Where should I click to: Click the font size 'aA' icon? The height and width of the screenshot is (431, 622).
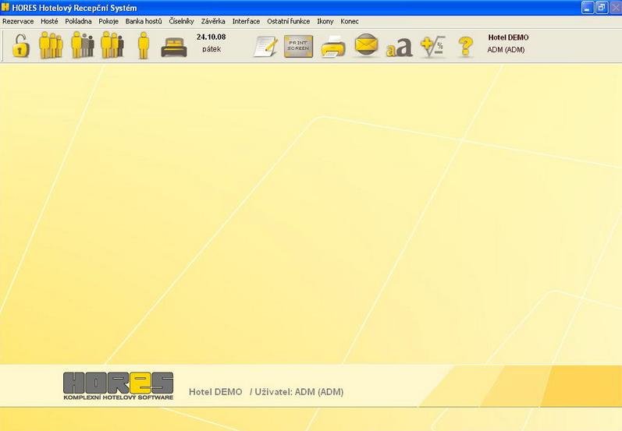[399, 47]
